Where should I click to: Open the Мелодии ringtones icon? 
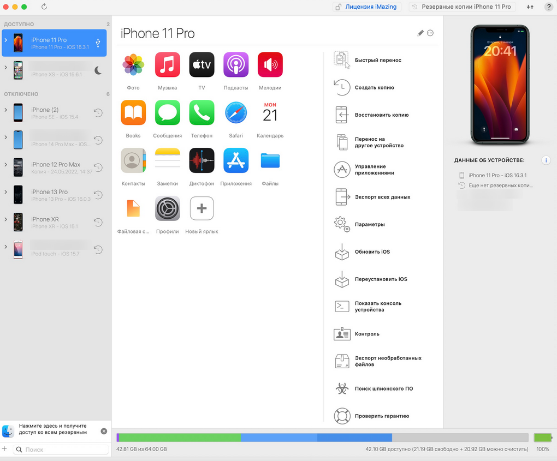(x=270, y=64)
